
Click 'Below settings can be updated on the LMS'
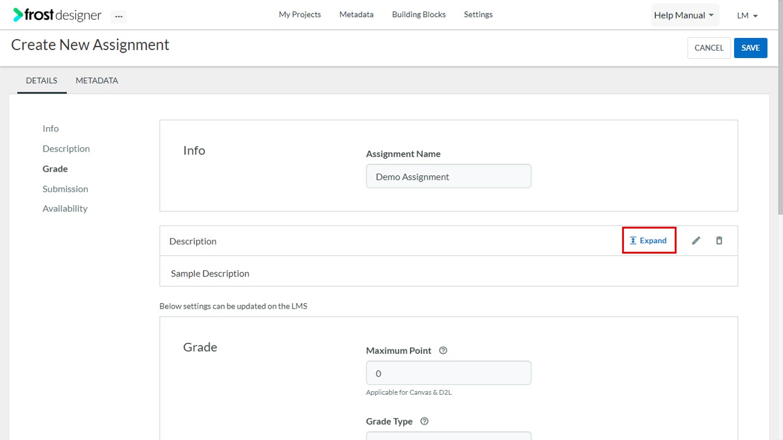[233, 306]
